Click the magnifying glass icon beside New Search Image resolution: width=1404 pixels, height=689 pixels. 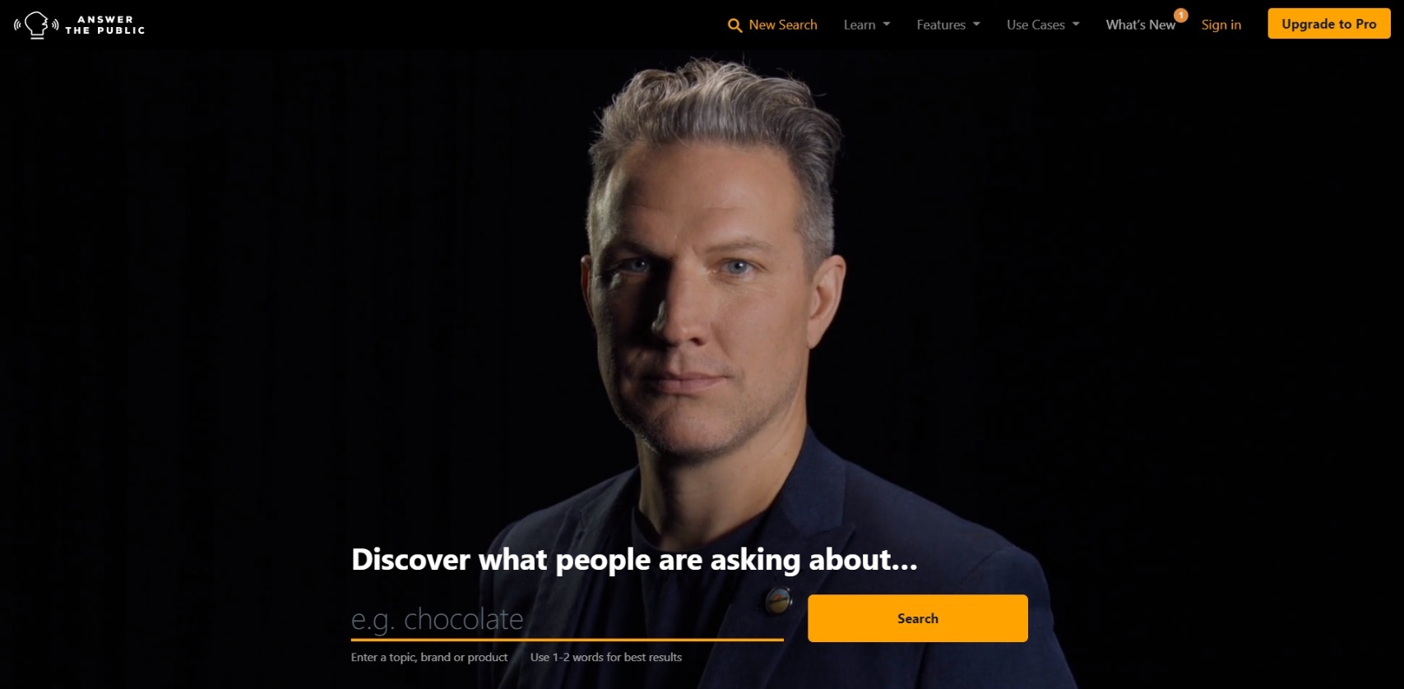pyautogui.click(x=734, y=25)
